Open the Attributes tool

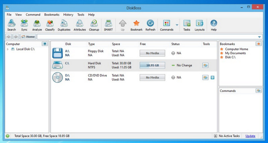pos(80,25)
